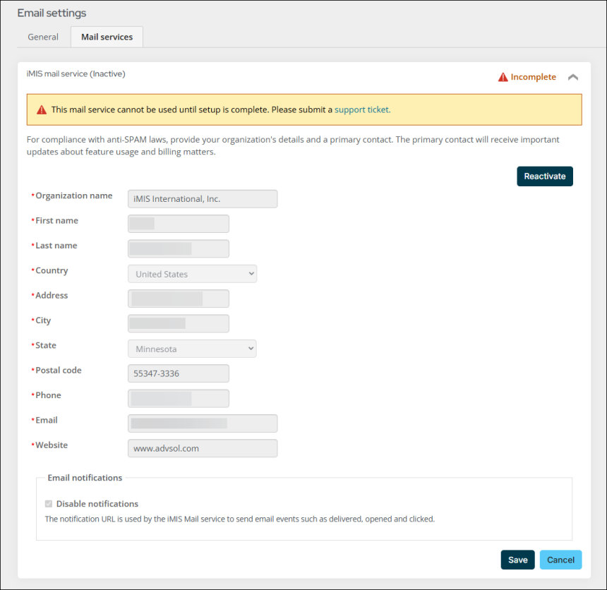Toggle the Disable notifications checkbox
This screenshot has height=590, width=607.
click(48, 503)
